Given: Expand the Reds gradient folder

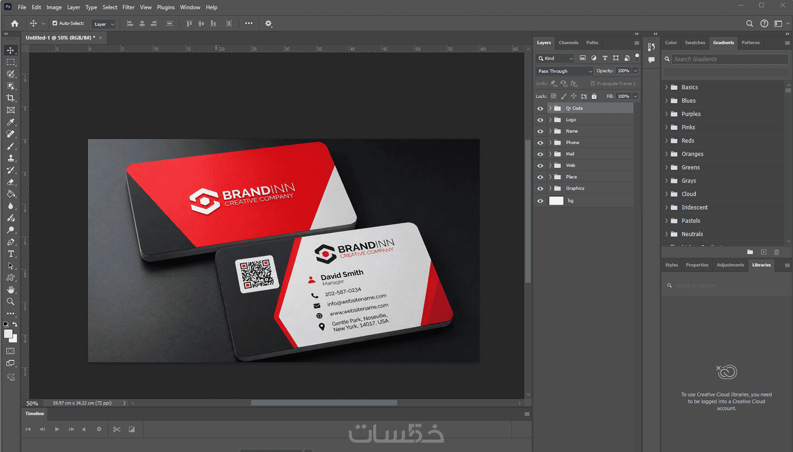Looking at the screenshot, I should pos(666,141).
